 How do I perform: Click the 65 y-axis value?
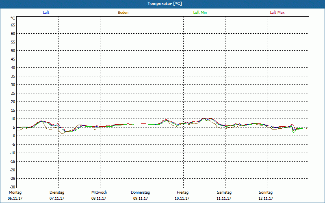13,25
